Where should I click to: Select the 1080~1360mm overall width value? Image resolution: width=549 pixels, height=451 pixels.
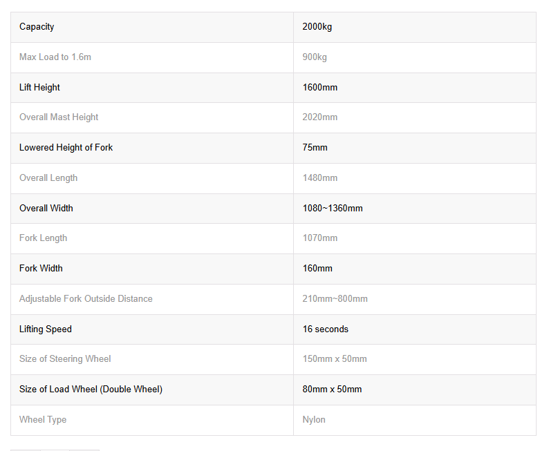point(333,208)
